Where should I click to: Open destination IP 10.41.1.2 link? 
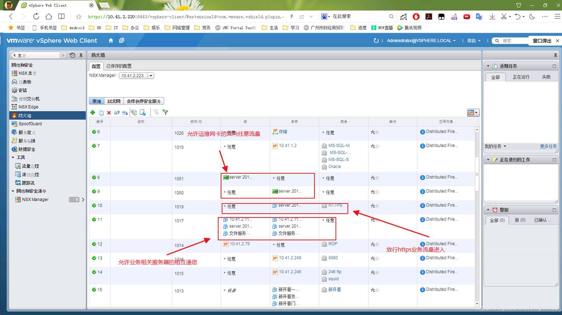pyautogui.click(x=288, y=146)
